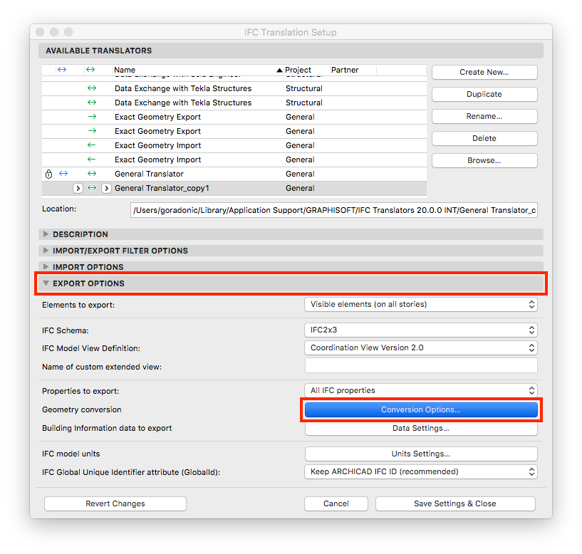The width and height of the screenshot is (582, 554).
Task: Click the 'Geometry conversion' label
Action: point(82,409)
